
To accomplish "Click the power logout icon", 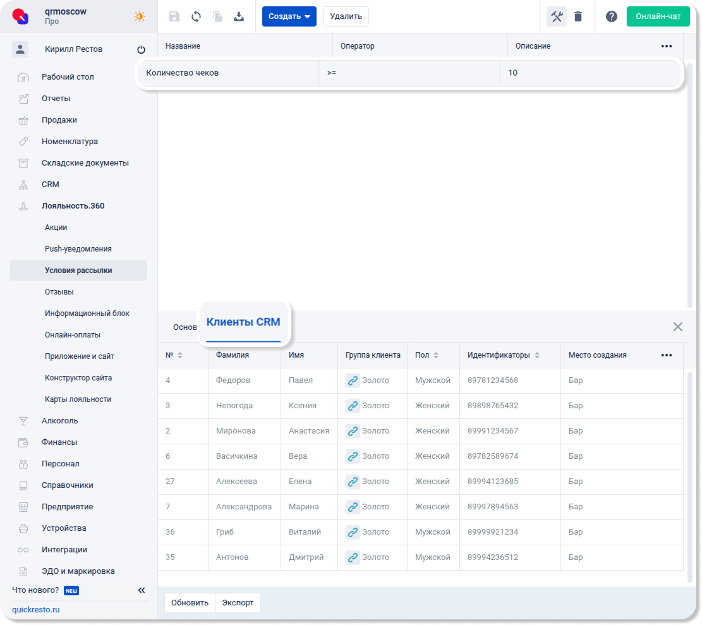I will [x=141, y=49].
